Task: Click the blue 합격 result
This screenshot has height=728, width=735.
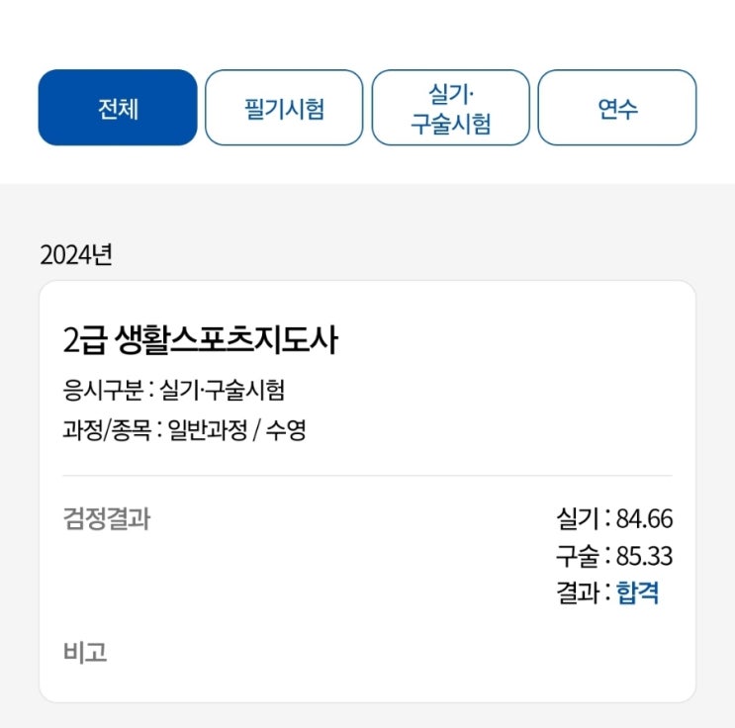Action: pyautogui.click(x=638, y=593)
